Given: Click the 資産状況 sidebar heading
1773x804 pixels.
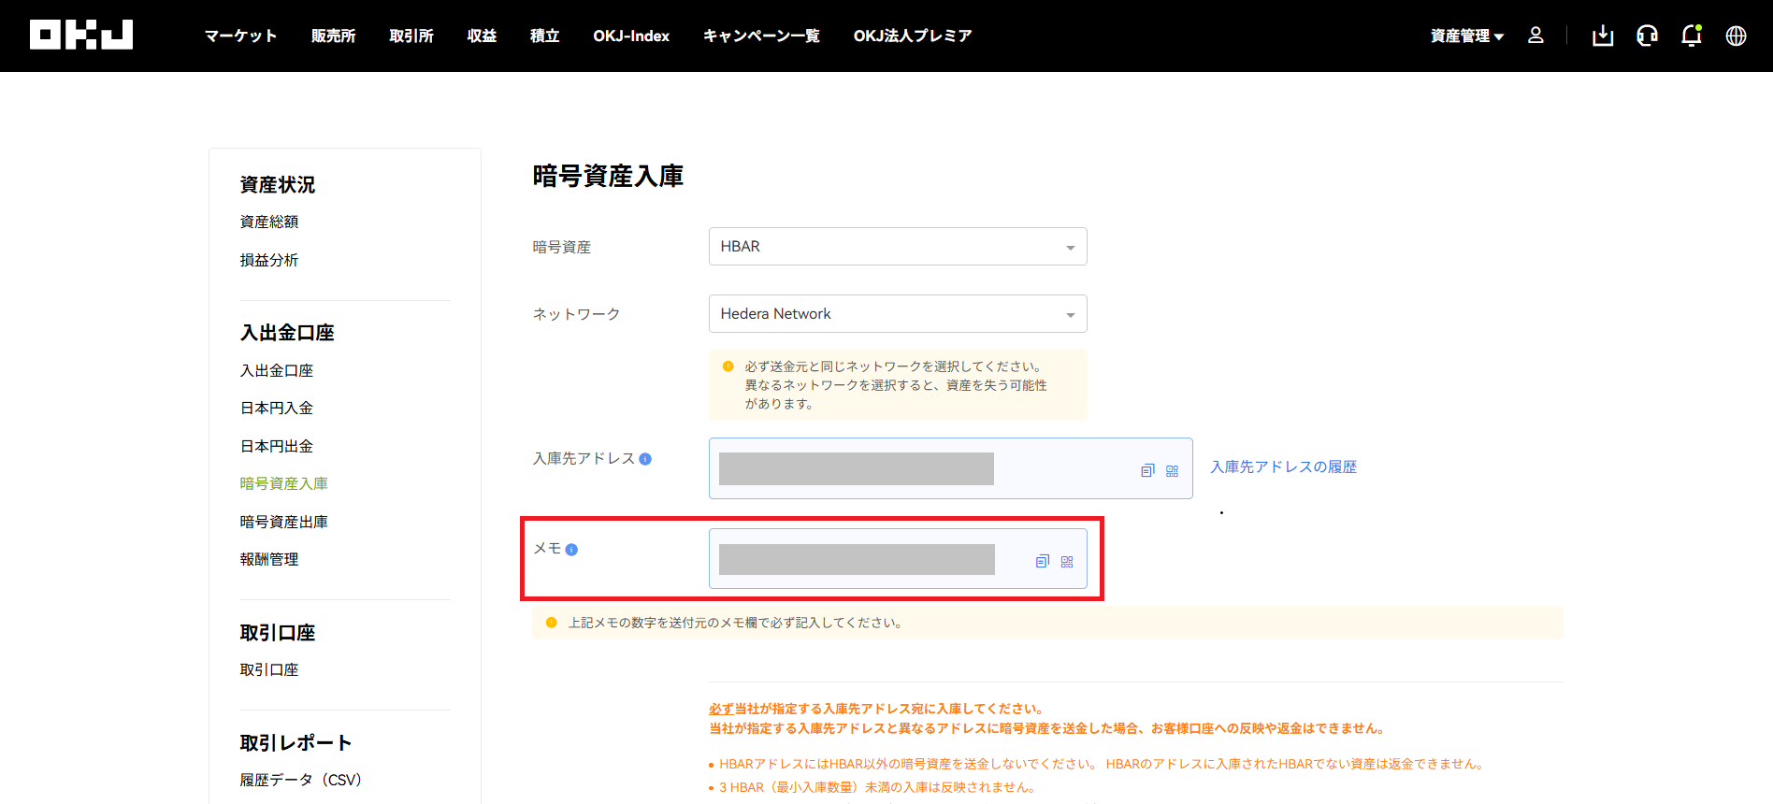Looking at the screenshot, I should point(278,184).
